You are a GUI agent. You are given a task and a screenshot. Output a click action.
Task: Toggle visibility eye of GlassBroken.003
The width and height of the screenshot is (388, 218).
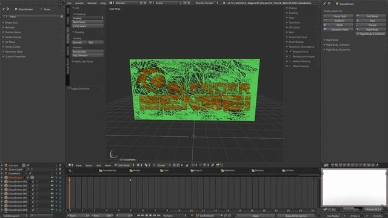(x=52, y=190)
